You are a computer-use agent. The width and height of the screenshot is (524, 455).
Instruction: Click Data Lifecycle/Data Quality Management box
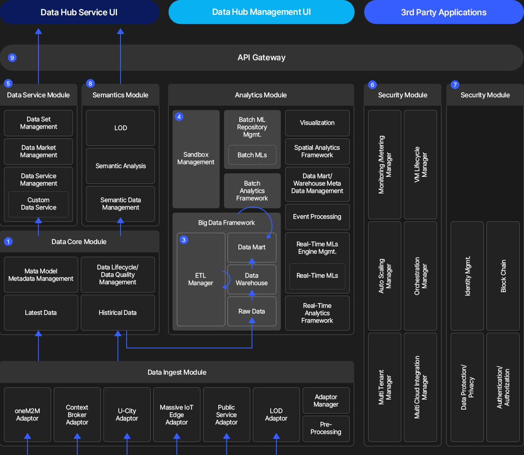118,275
